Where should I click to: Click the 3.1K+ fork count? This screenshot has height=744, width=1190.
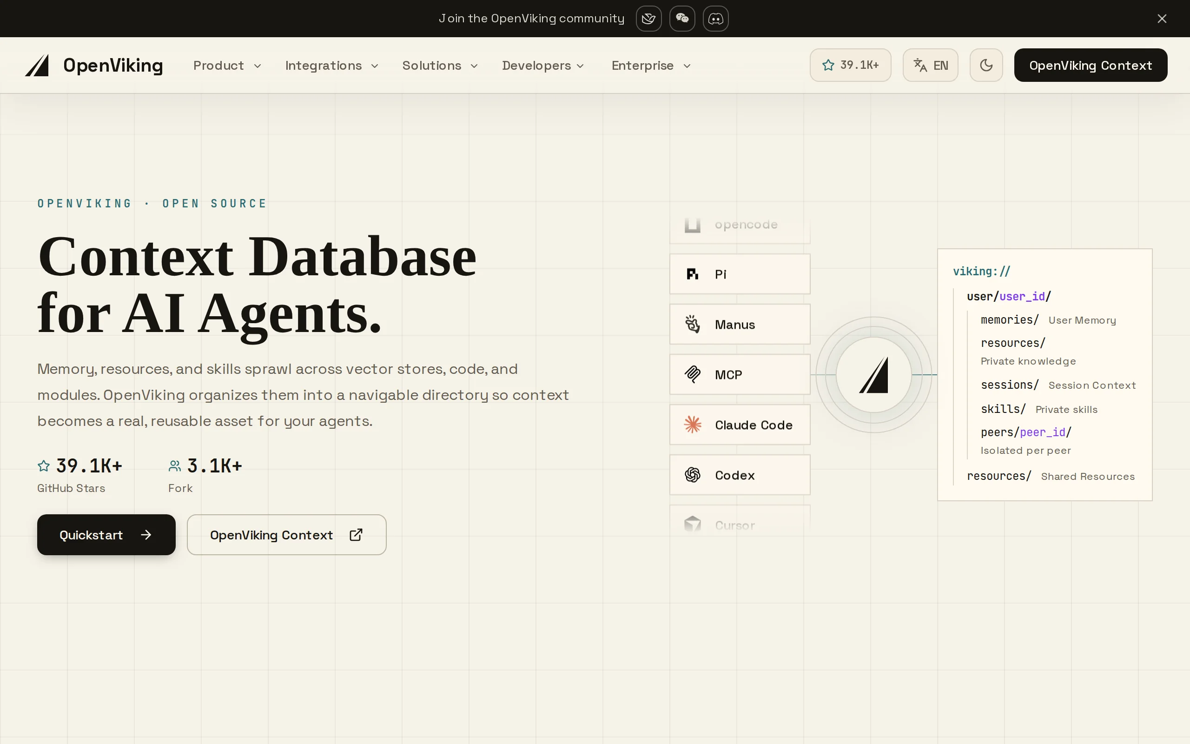click(215, 465)
